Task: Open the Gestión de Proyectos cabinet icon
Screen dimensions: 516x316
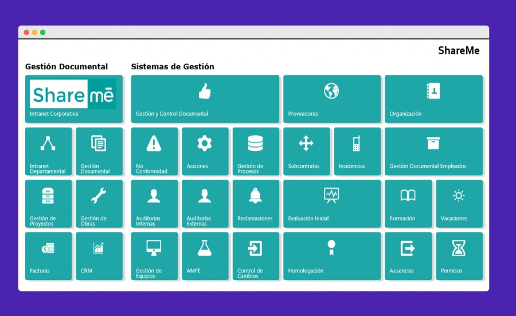Action: [48, 196]
